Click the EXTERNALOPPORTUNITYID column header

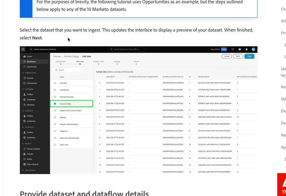173,77
